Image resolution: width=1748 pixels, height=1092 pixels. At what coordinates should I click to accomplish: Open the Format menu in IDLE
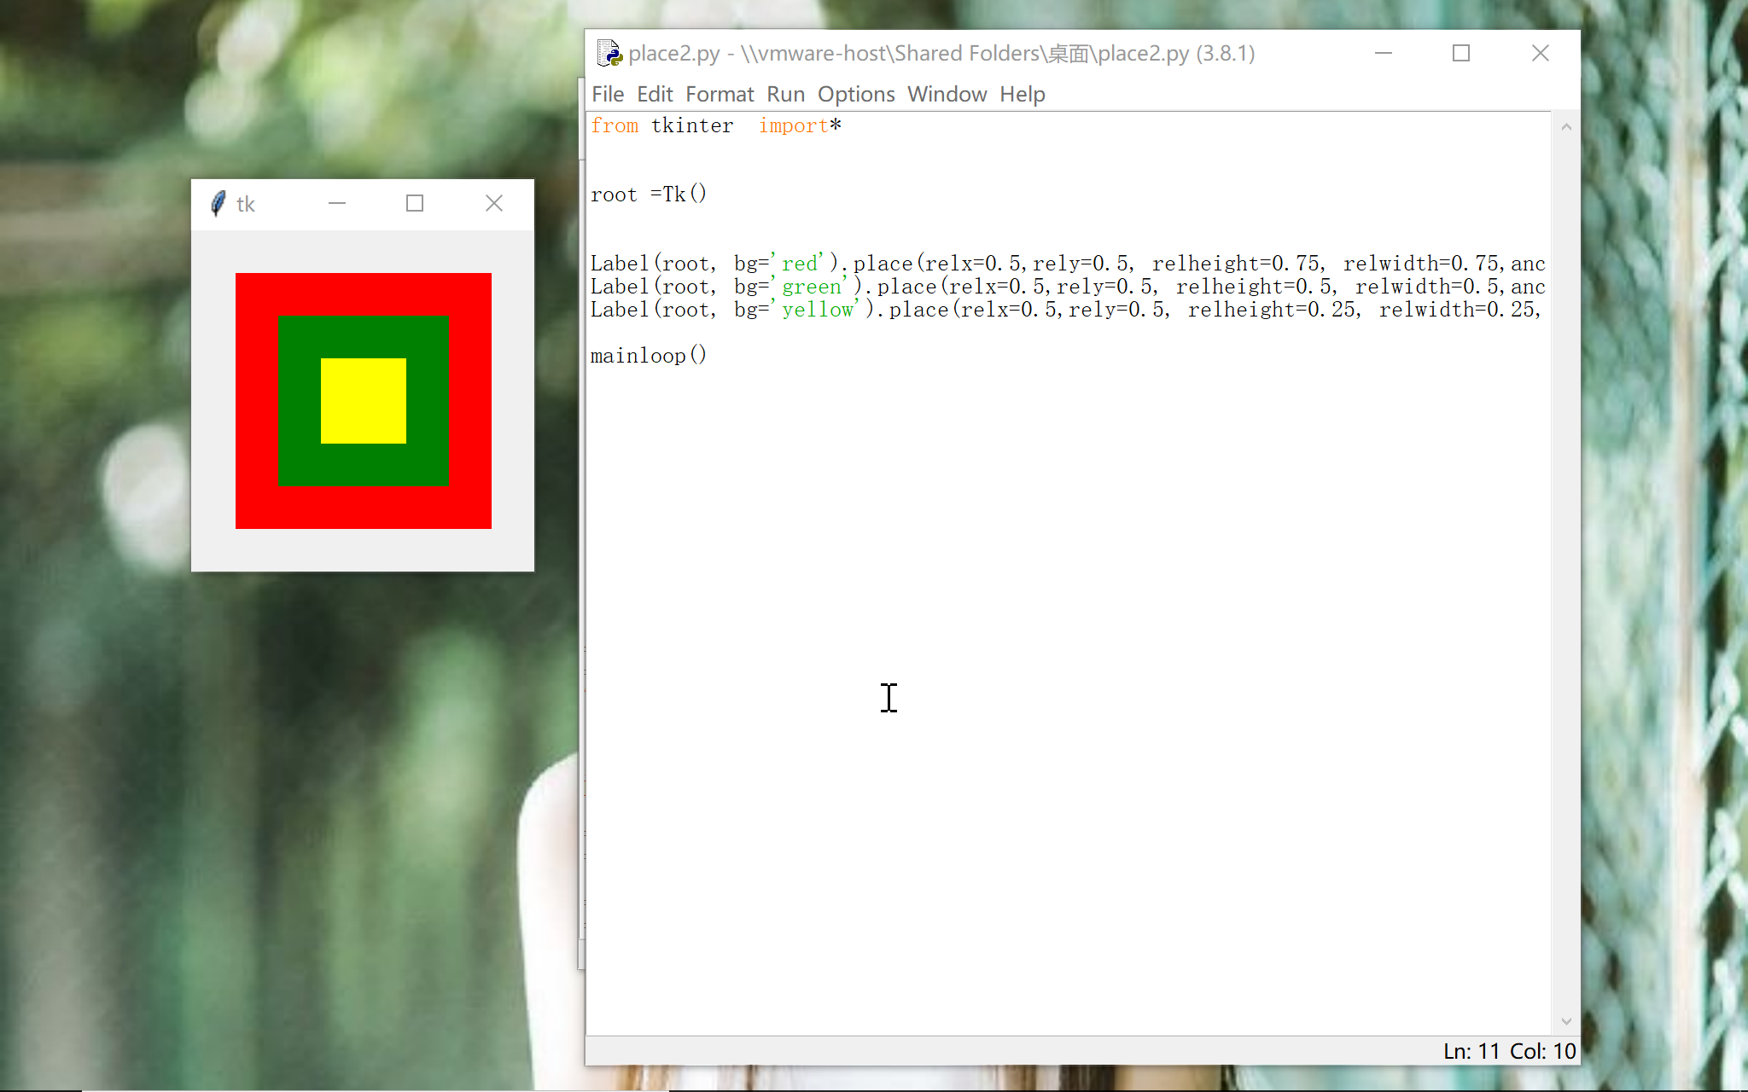[x=720, y=93]
